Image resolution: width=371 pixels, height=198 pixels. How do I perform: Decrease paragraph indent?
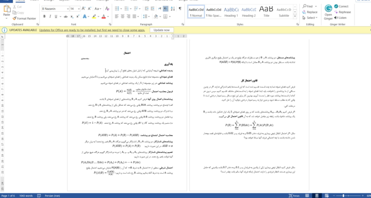147,9
